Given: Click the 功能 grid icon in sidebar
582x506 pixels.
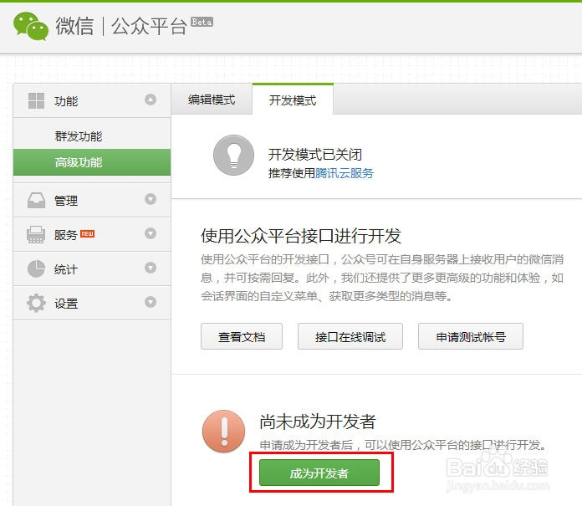Looking at the screenshot, I should [x=36, y=101].
